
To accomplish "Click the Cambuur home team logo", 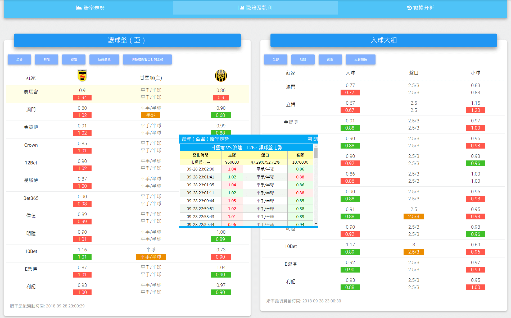I will pos(82,76).
